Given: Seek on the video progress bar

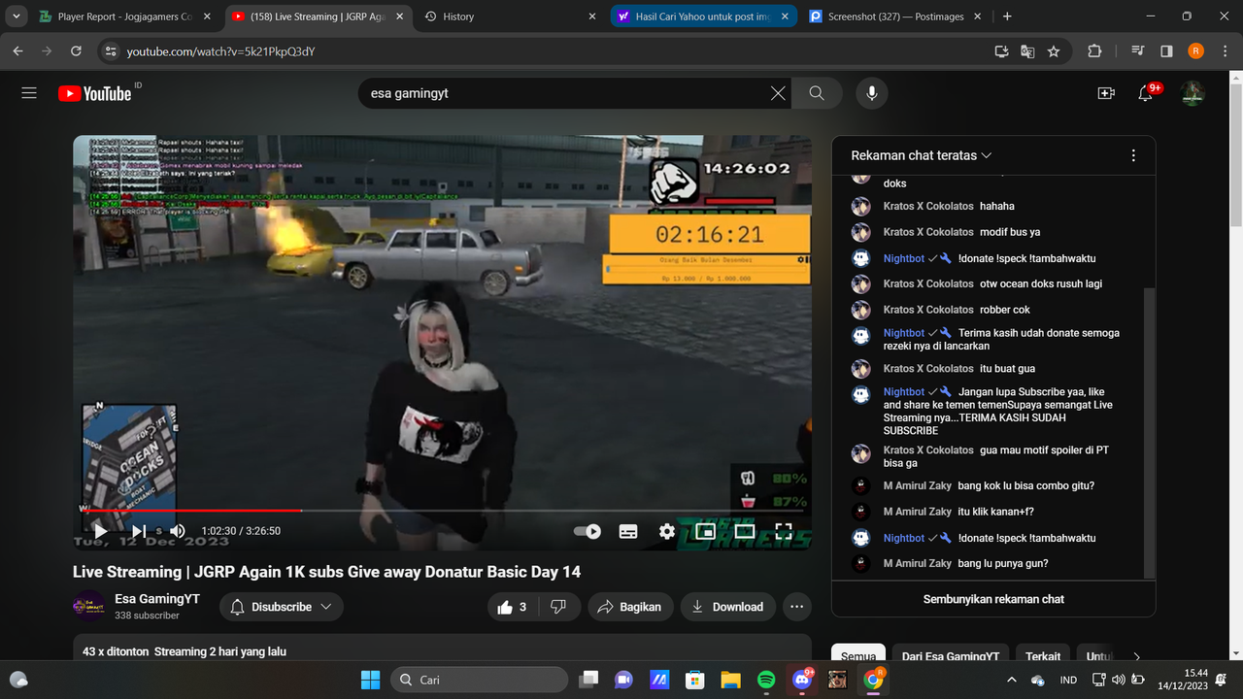Looking at the screenshot, I should [442, 510].
